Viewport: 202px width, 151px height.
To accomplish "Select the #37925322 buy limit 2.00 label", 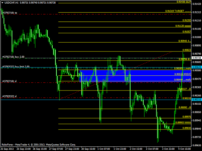I will click(x=16, y=66).
